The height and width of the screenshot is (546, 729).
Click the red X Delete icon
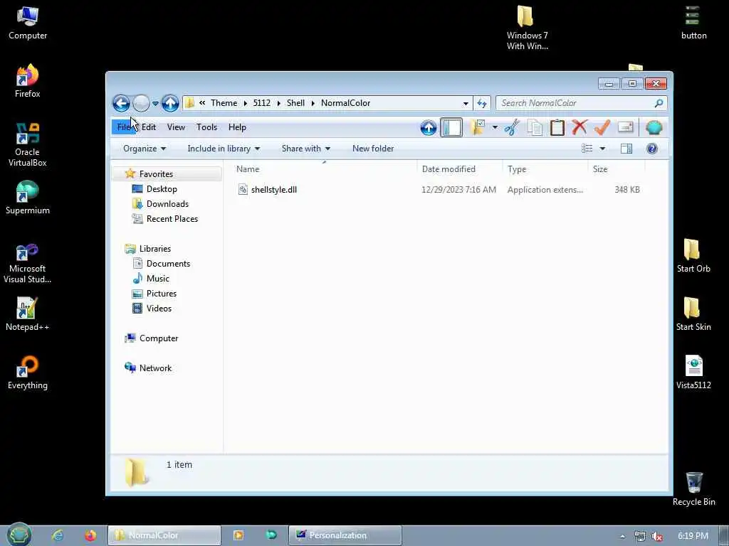[579, 127]
